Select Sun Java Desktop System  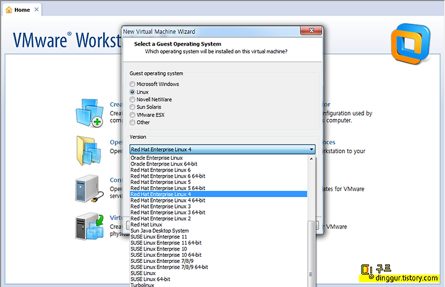[219, 231]
